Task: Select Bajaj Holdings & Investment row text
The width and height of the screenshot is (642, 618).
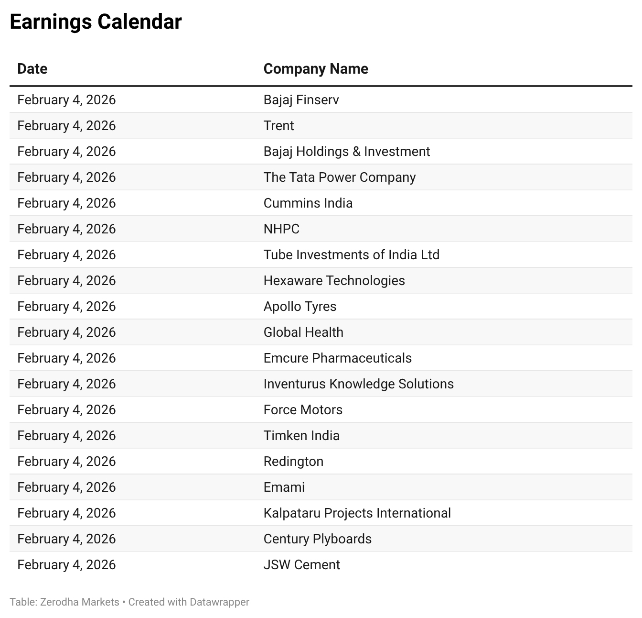Action: pyautogui.click(x=347, y=152)
